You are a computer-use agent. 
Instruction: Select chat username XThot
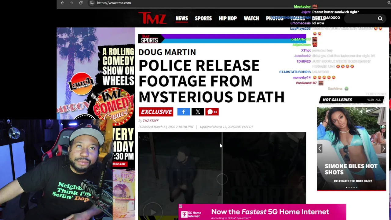(x=306, y=50)
